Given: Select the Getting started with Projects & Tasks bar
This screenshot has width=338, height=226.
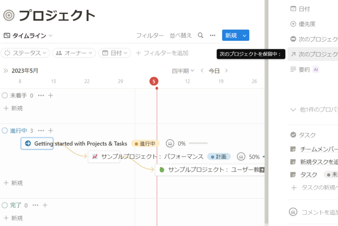Looking at the screenshot, I should click(37, 143).
